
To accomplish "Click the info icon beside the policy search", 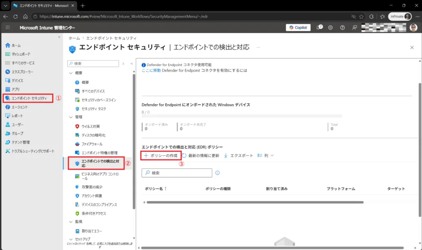I will click(x=218, y=173).
